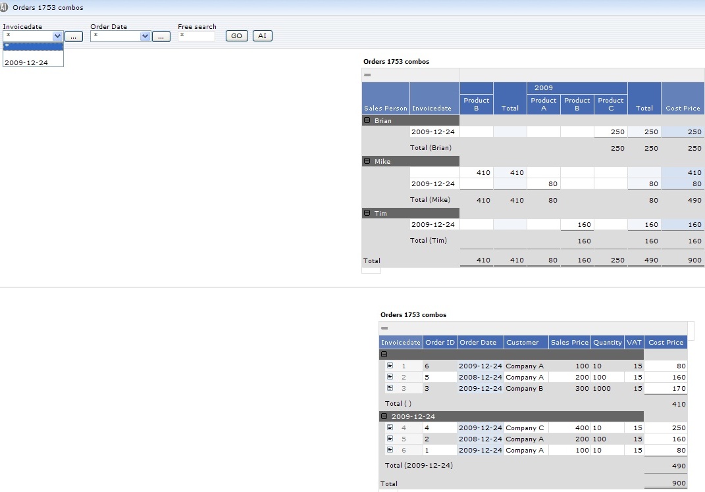Click the Sales Price column header
The image size is (705, 492).
pyautogui.click(x=569, y=342)
